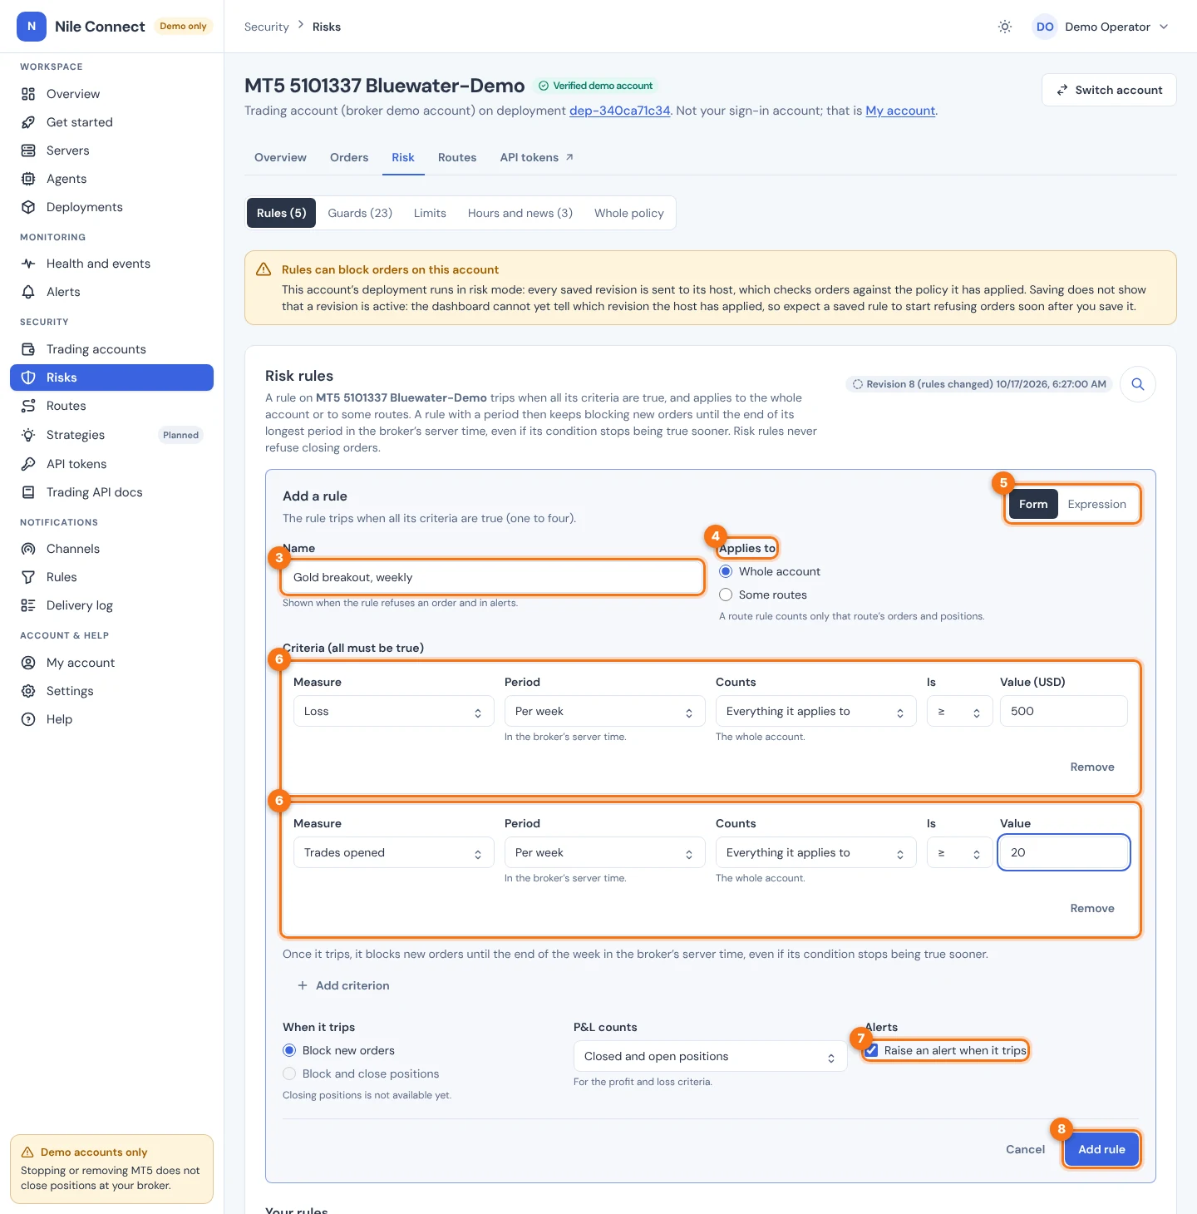
Task: Click the notification Rules funnel icon
Action: click(28, 577)
